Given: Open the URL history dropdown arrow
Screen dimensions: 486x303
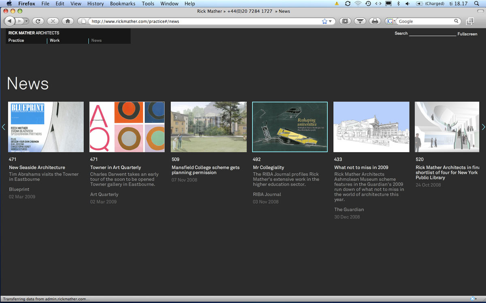Looking at the screenshot, I should (x=330, y=21).
